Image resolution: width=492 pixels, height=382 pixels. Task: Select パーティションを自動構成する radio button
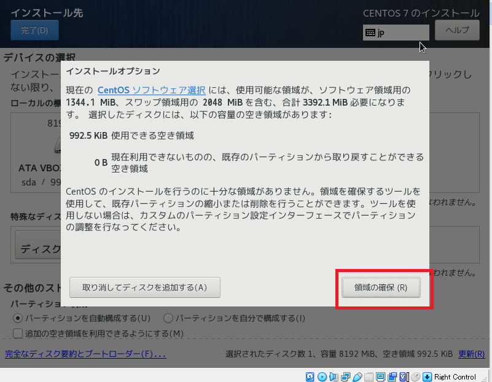[x=18, y=318]
